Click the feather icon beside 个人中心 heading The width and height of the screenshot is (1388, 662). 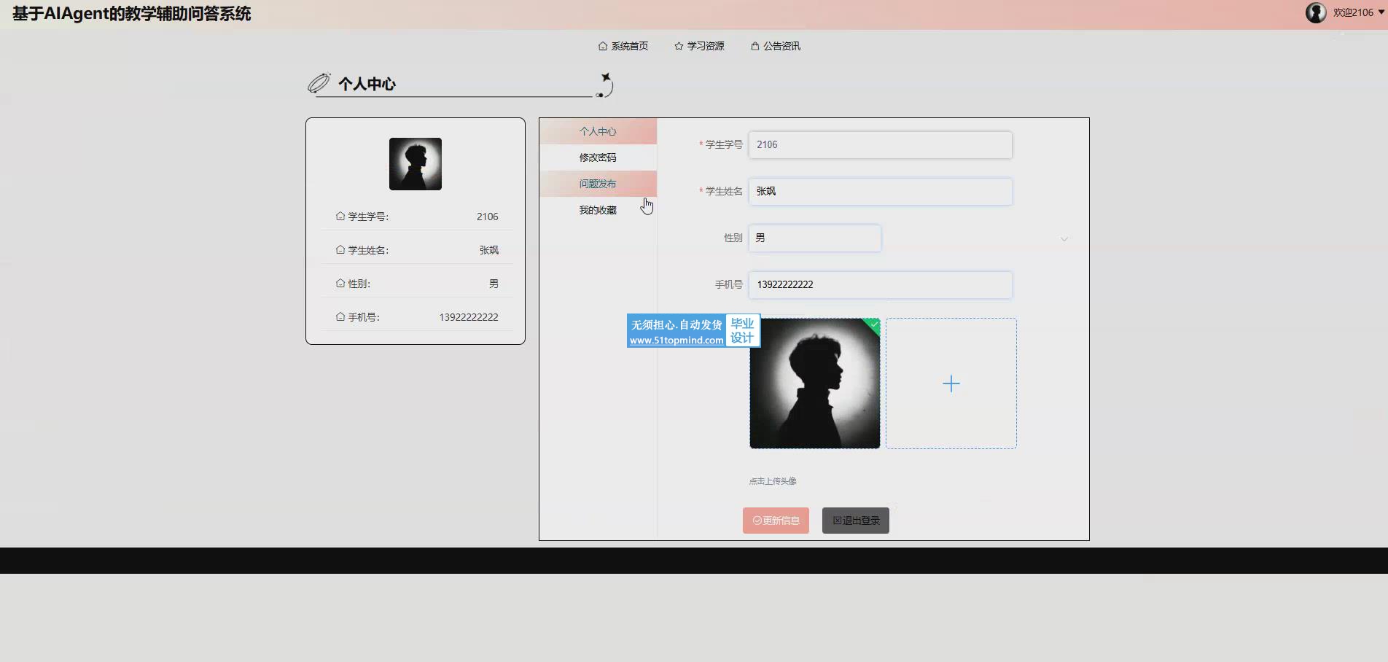pos(319,84)
